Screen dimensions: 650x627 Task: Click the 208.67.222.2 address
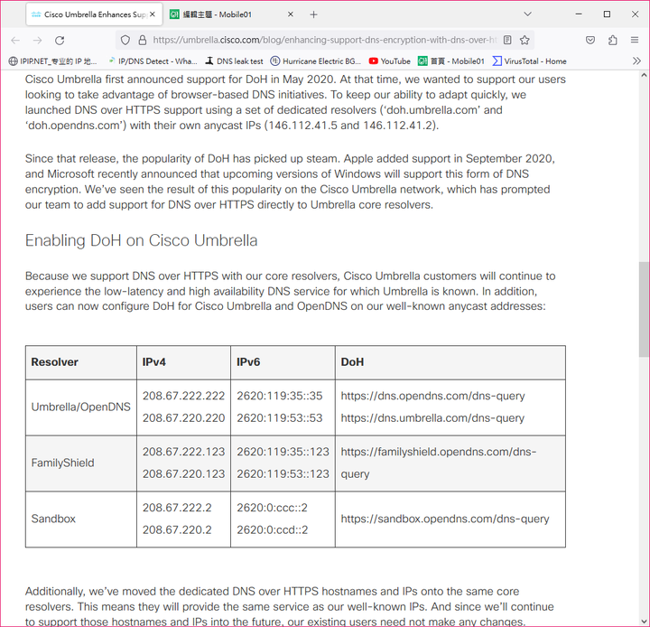(177, 508)
